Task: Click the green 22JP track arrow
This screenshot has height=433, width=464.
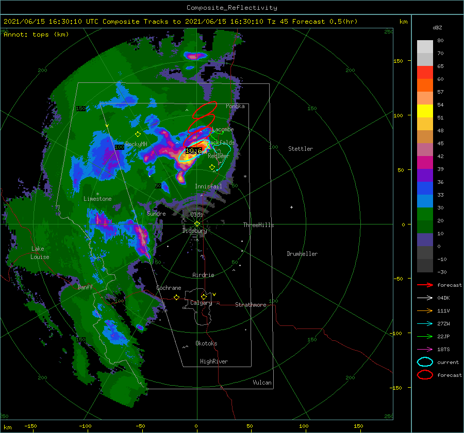Action: (x=425, y=336)
